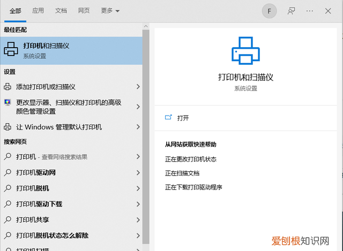
Task: Click the open-window icon beside 打开
Action: click(x=168, y=117)
